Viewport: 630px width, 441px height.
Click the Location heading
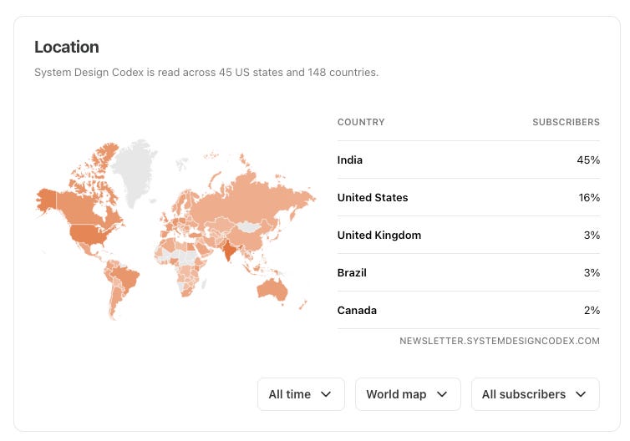[67, 47]
